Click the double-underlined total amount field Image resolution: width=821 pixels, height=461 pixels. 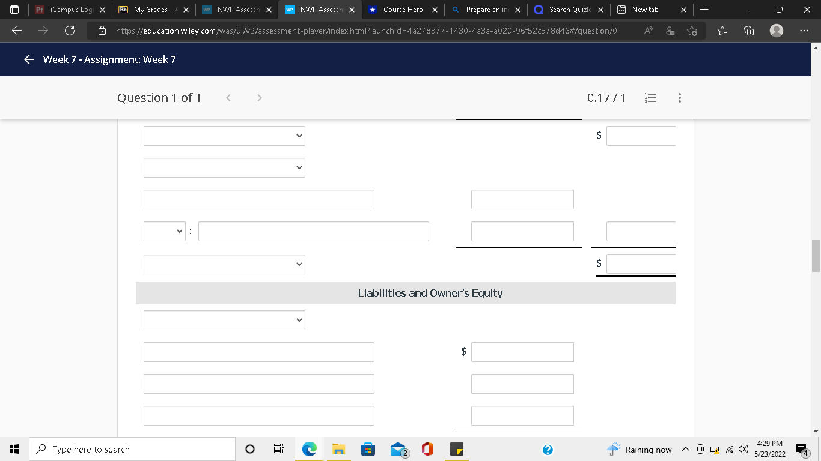641,263
